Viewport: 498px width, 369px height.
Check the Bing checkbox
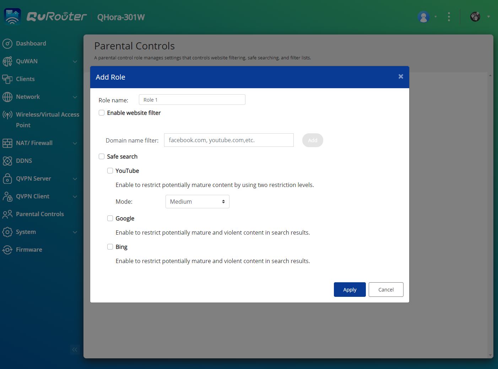pyautogui.click(x=110, y=247)
